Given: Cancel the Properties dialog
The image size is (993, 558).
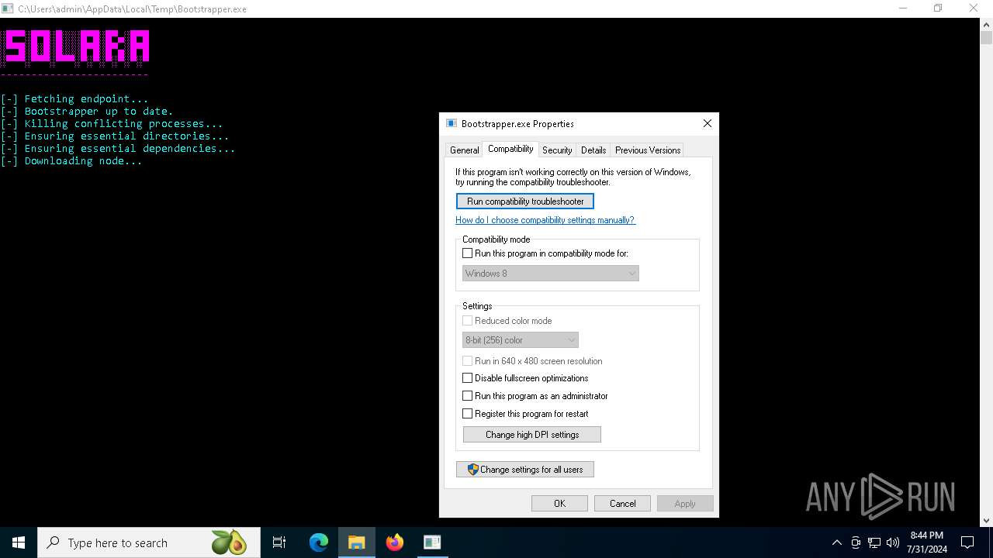Looking at the screenshot, I should point(622,504).
